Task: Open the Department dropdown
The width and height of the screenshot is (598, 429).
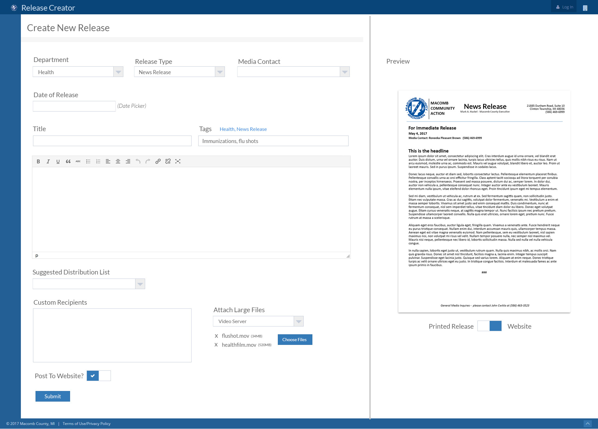Action: pyautogui.click(x=118, y=72)
